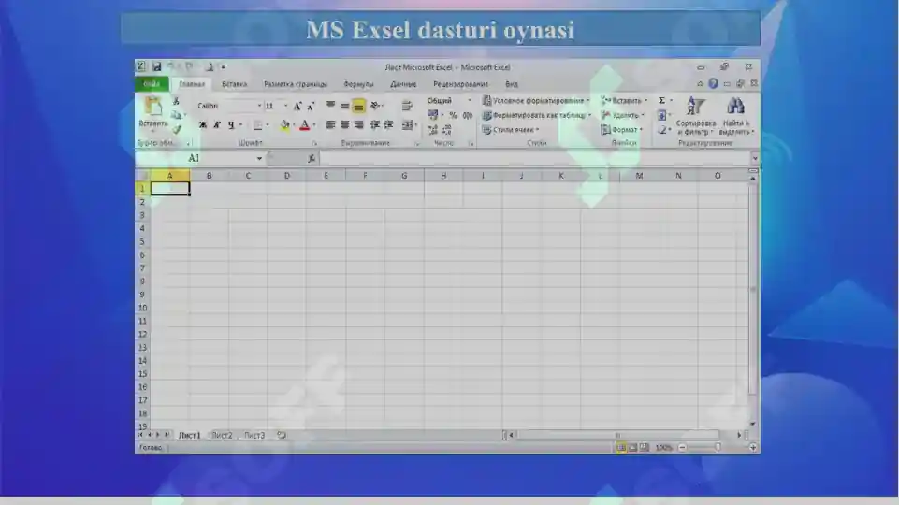
Task: Open Форматировать как таблицу dropdown
Action: click(x=537, y=115)
